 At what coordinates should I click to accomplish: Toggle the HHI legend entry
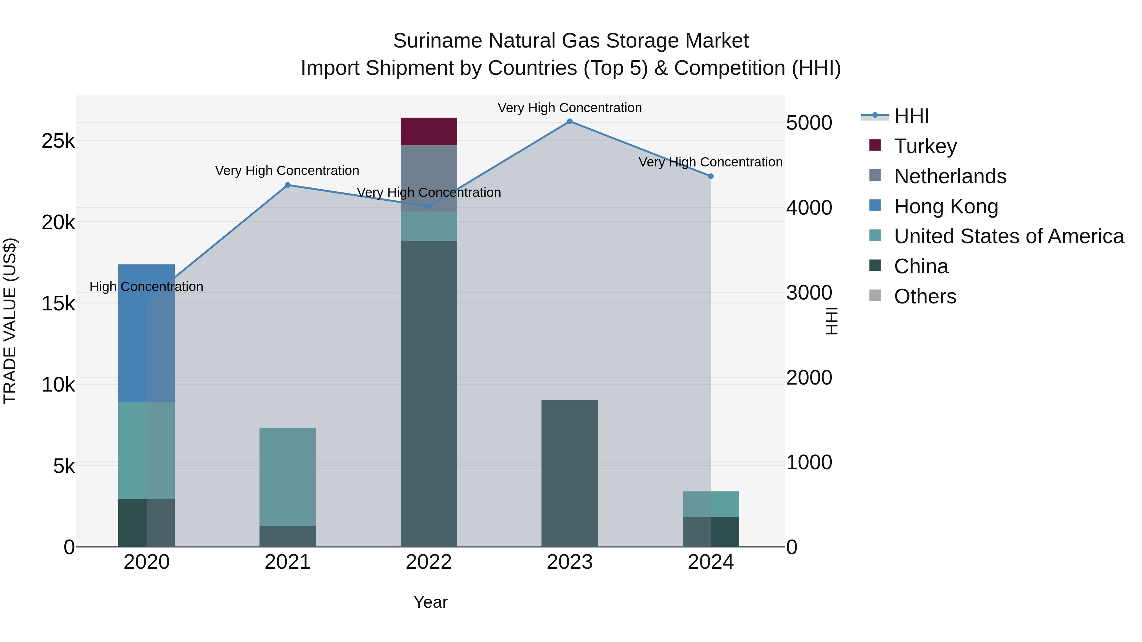click(x=895, y=116)
